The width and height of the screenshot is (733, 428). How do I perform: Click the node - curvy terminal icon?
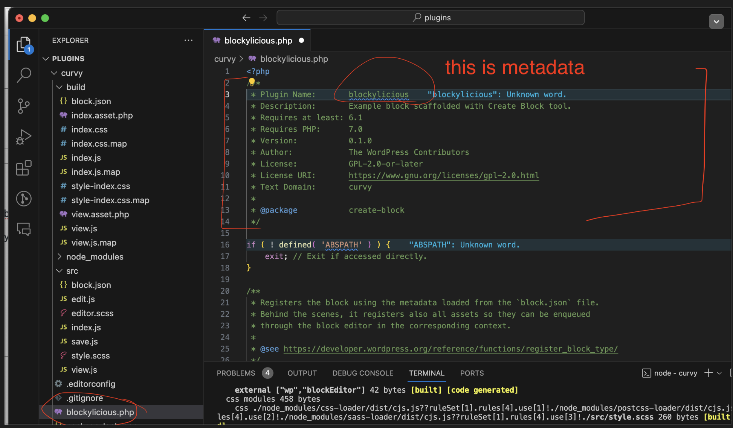click(646, 373)
